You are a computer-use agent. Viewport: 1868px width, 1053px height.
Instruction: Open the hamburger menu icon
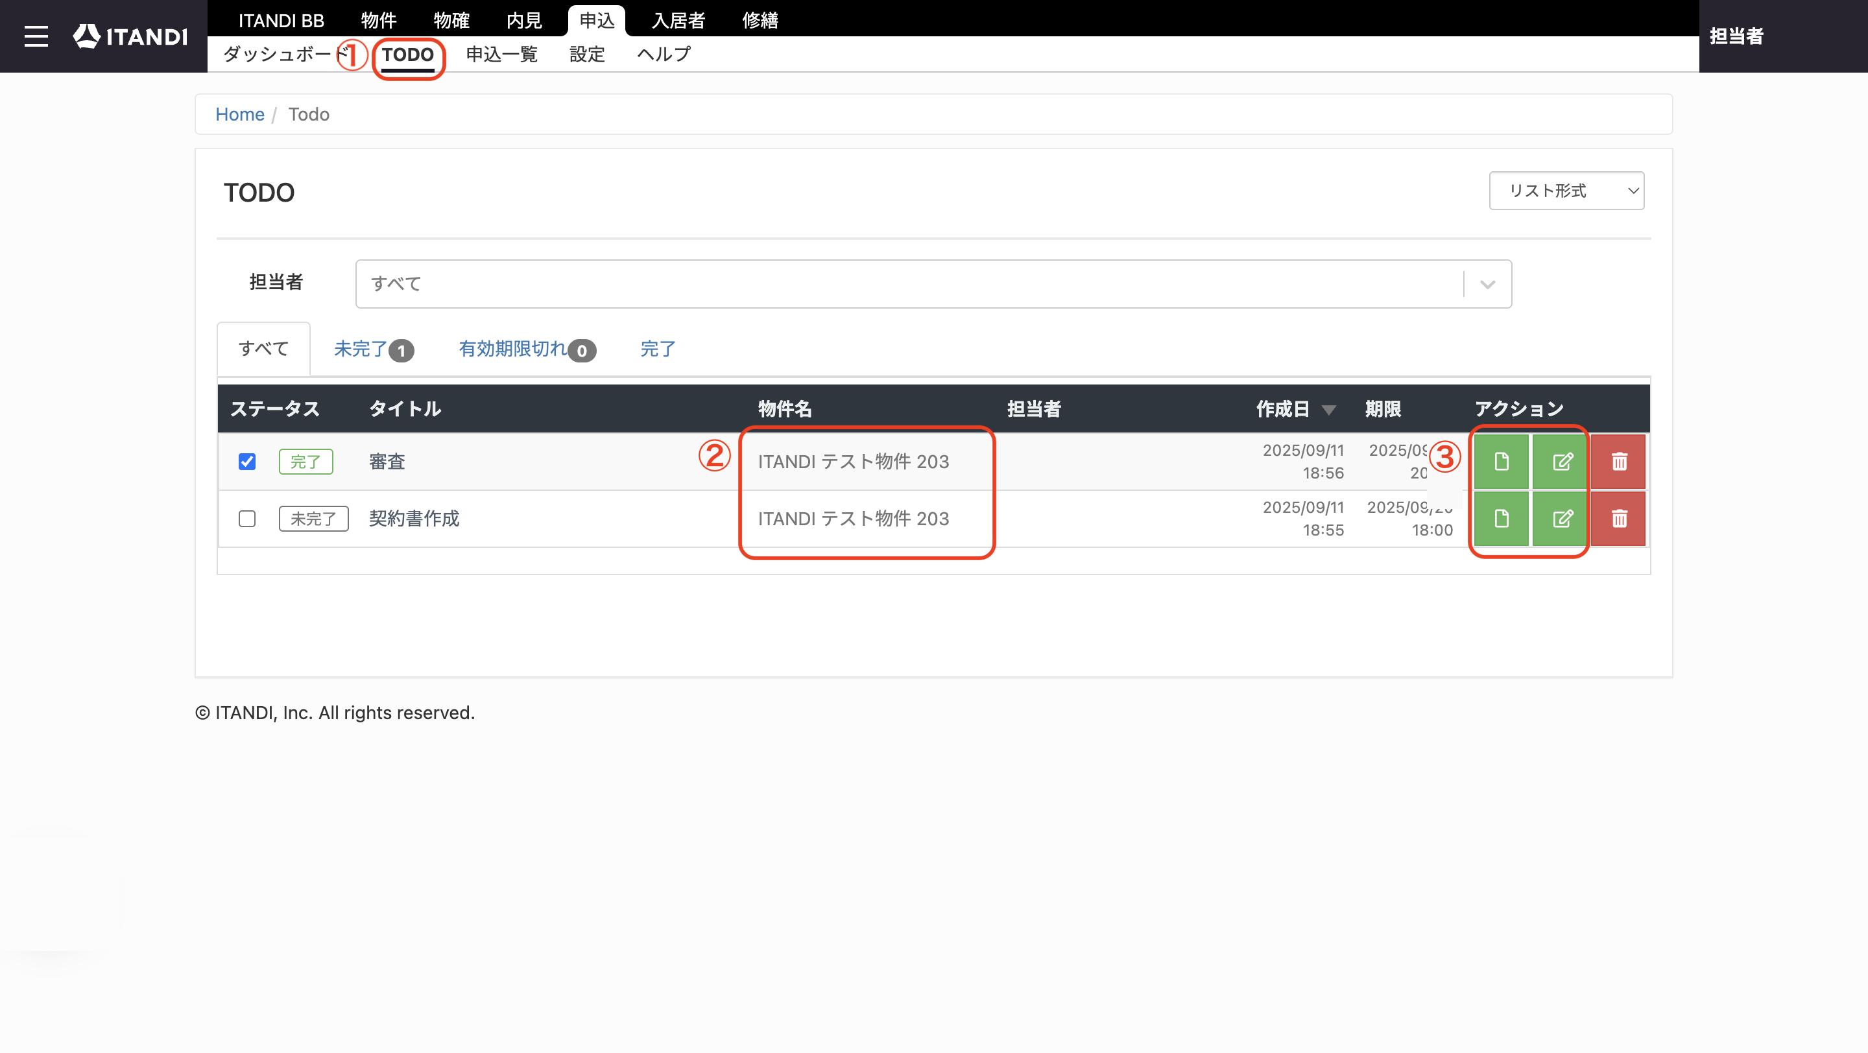[36, 36]
